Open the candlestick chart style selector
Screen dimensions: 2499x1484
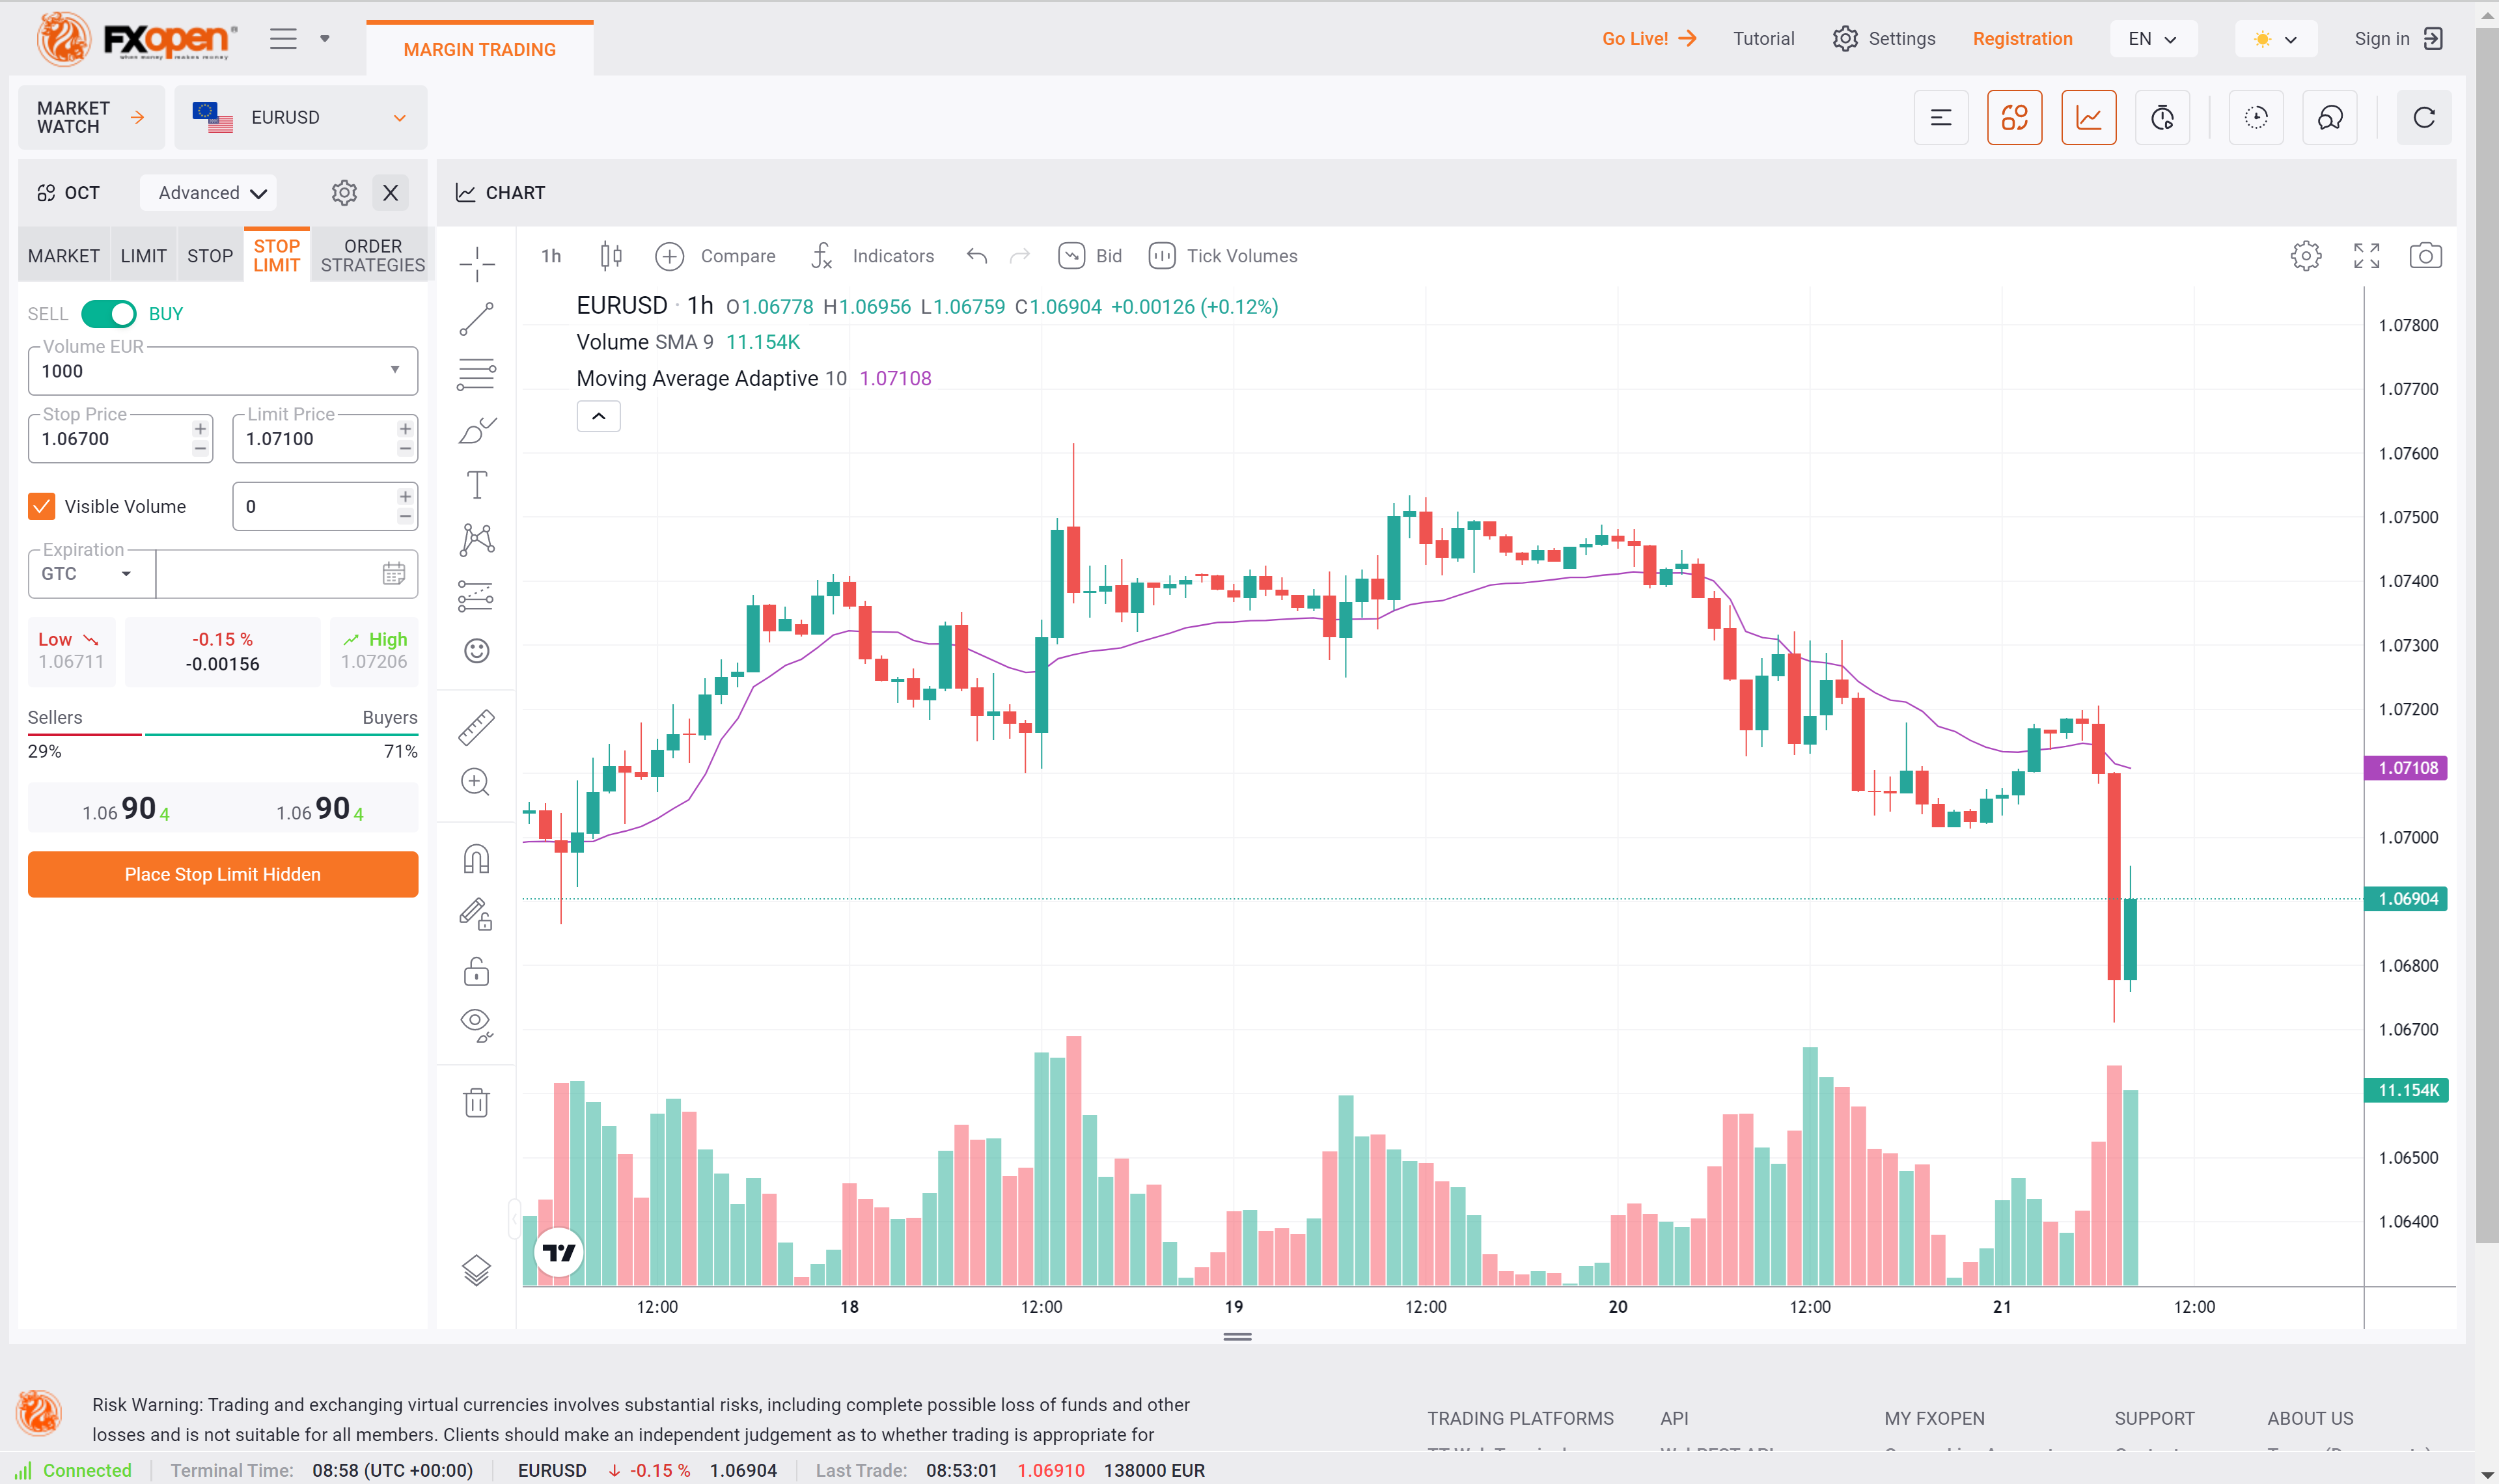click(x=611, y=256)
